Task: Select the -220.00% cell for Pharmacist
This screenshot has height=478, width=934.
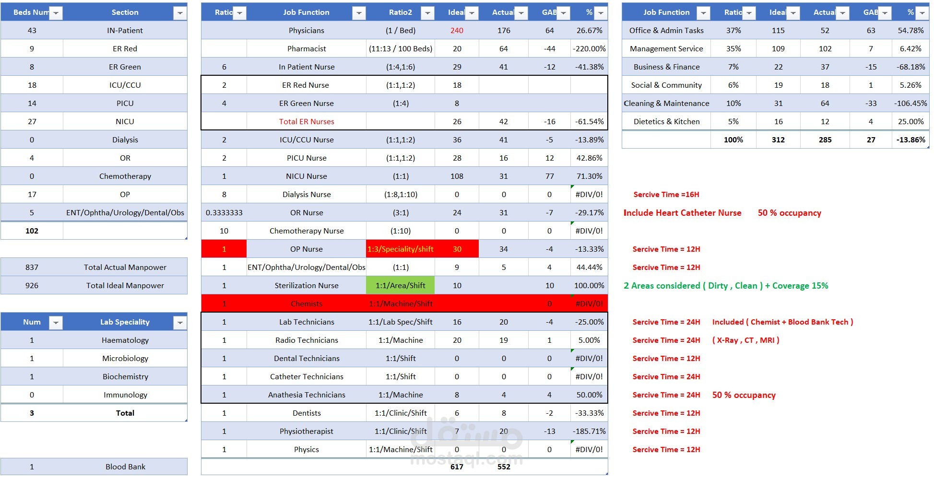Action: [589, 48]
